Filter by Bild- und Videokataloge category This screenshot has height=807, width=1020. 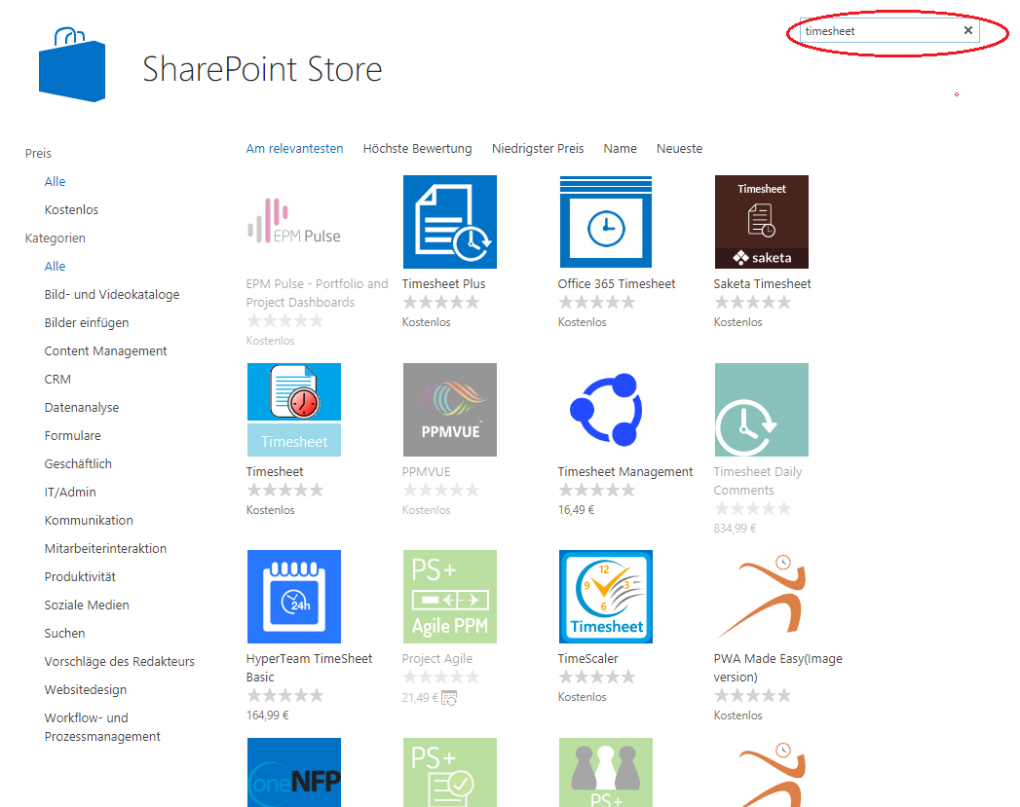112,294
